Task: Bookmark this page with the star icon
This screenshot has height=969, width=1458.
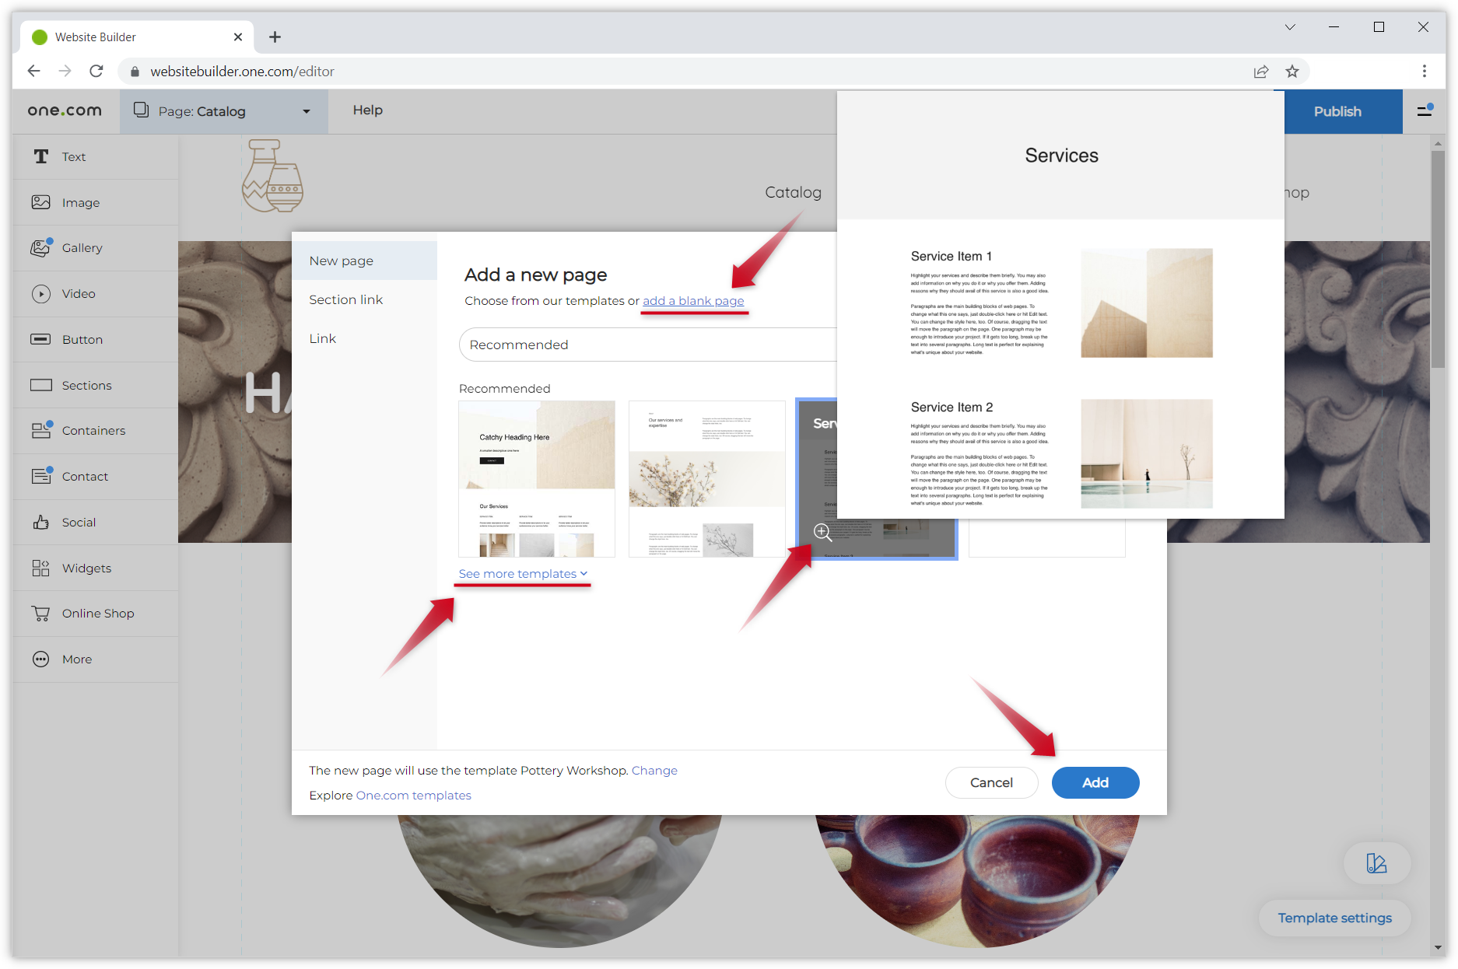Action: 1292,72
